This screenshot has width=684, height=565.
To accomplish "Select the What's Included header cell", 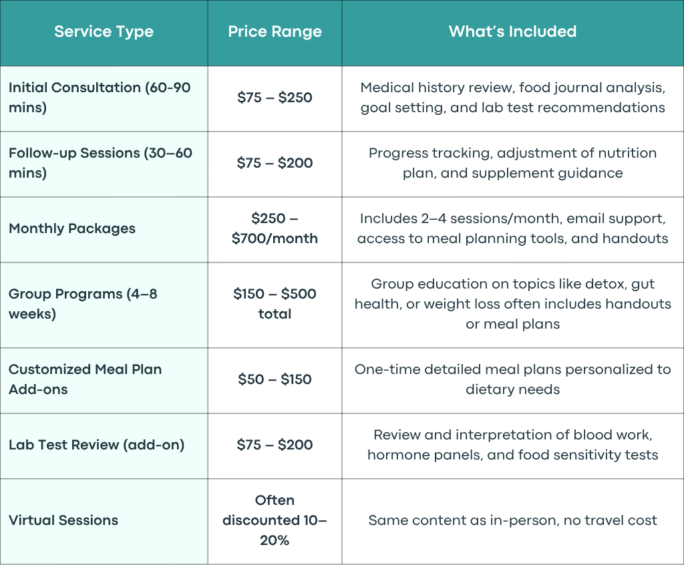I will pyautogui.click(x=512, y=32).
